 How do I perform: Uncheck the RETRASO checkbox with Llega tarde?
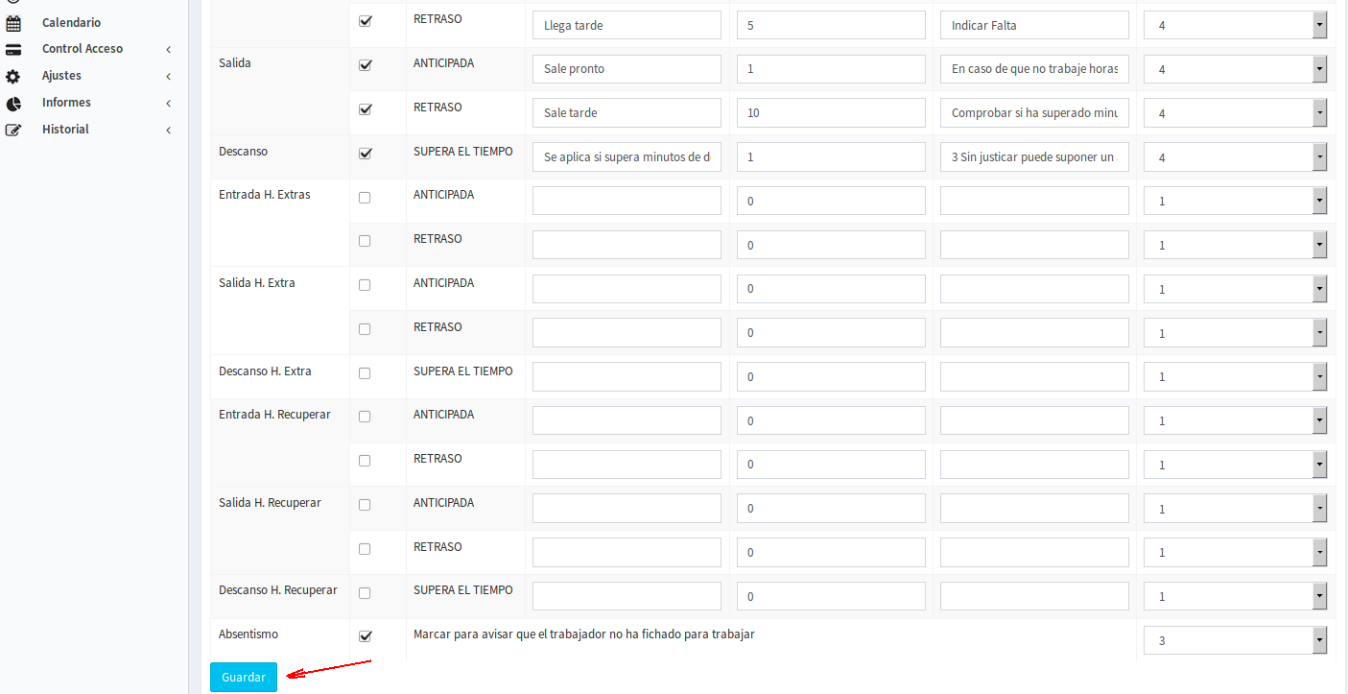[x=365, y=21]
